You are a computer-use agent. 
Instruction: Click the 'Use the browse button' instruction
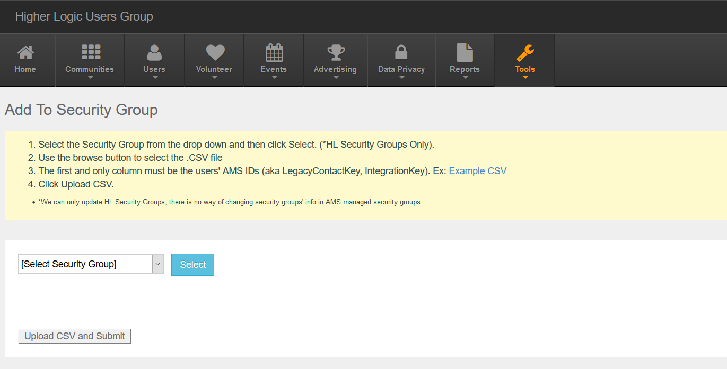(x=130, y=158)
